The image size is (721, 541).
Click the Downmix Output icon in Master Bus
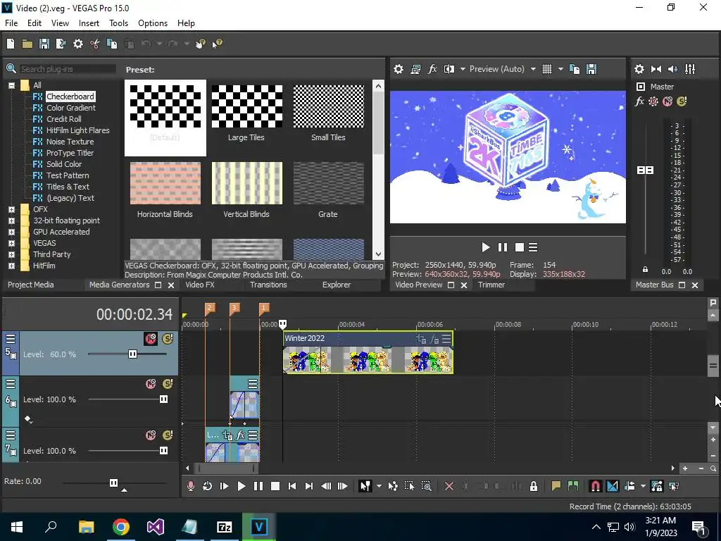(x=656, y=69)
